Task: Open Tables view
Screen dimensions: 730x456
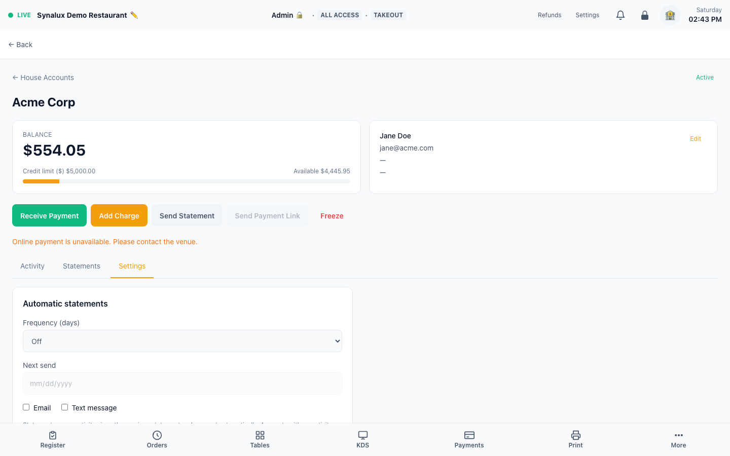Action: click(260, 440)
